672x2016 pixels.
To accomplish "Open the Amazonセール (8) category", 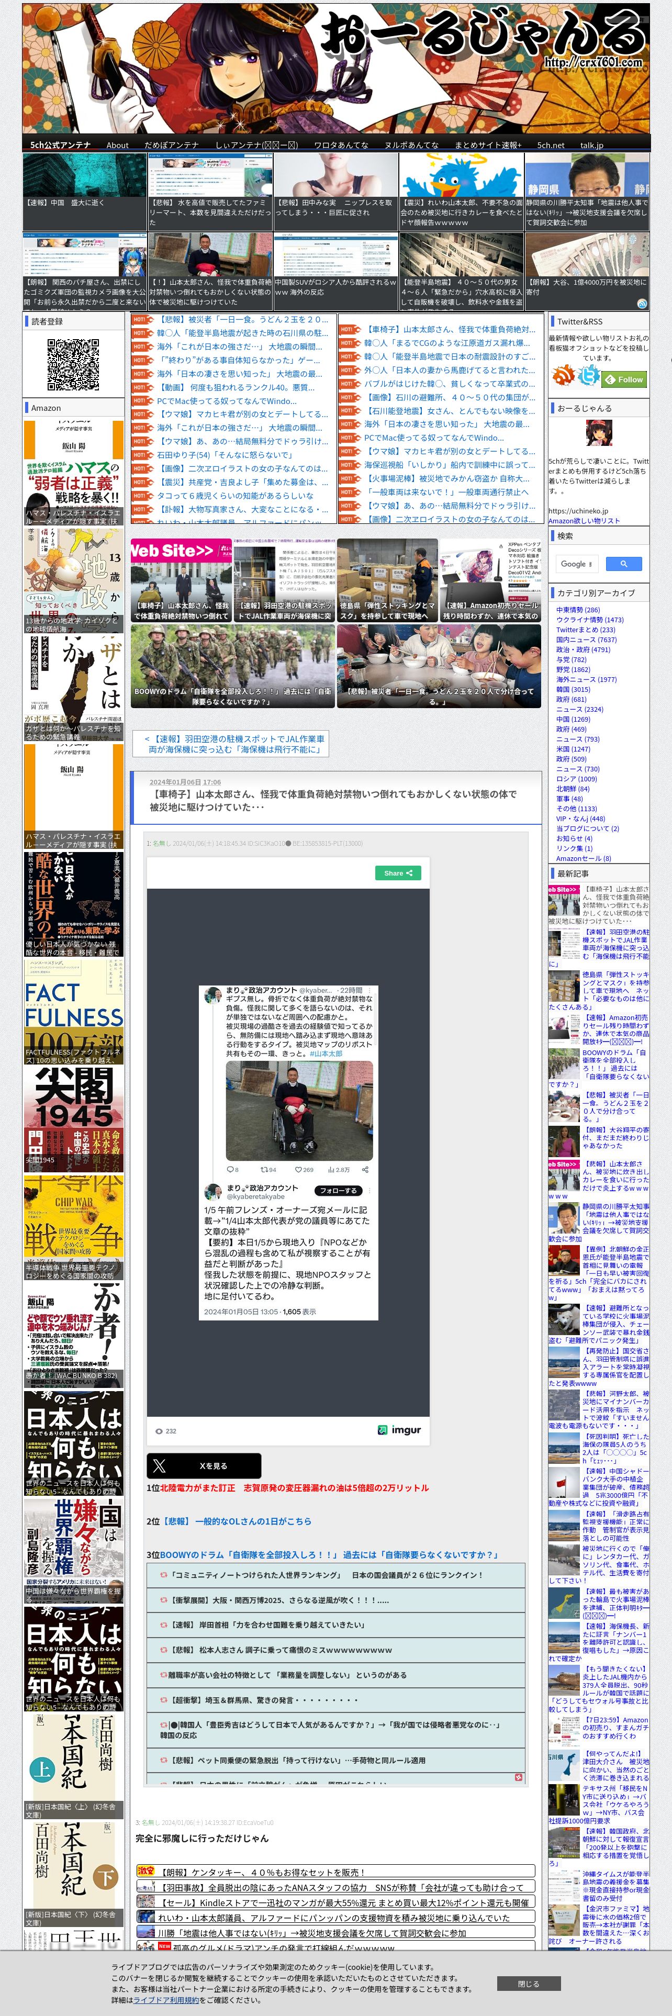I will pos(584,858).
